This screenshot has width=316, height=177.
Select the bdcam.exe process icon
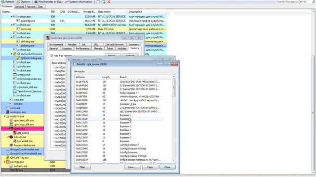[x=11, y=137]
